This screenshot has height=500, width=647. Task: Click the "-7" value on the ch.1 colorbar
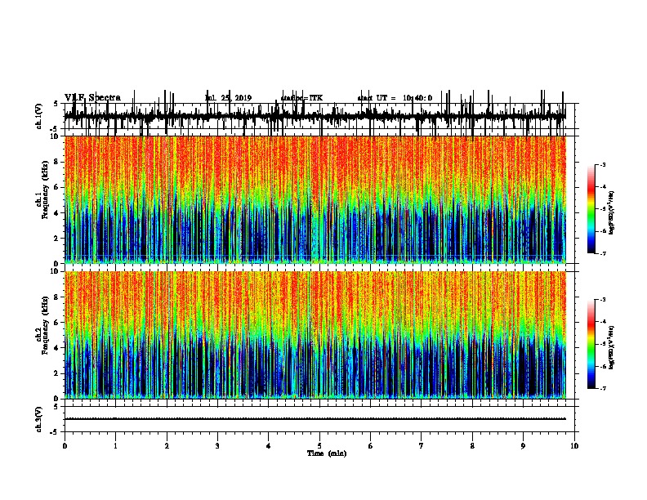point(603,254)
